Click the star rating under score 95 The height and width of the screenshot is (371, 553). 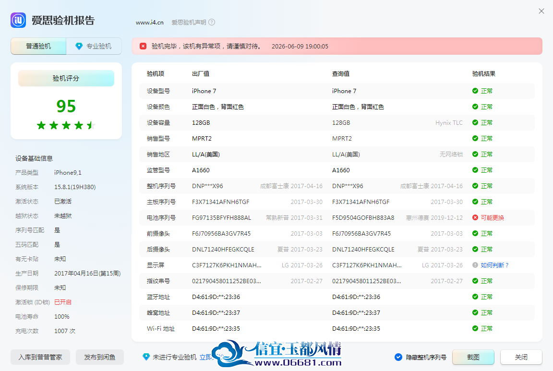tap(66, 125)
